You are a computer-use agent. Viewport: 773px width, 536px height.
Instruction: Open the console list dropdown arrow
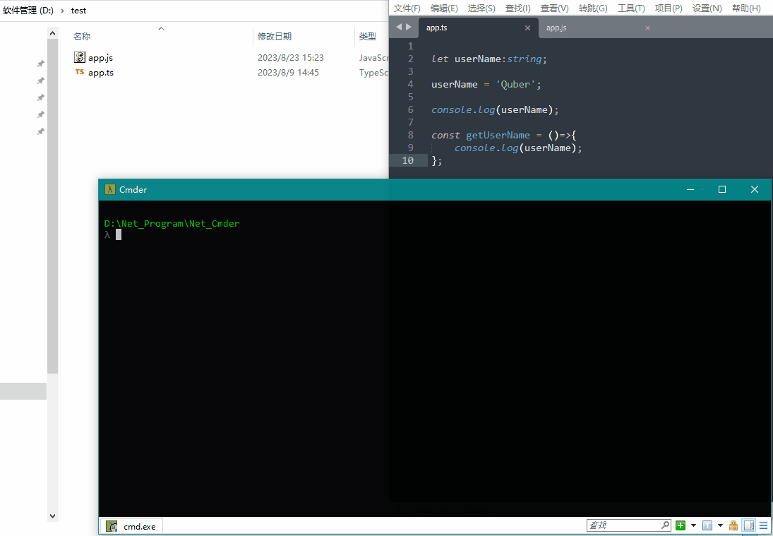point(720,525)
